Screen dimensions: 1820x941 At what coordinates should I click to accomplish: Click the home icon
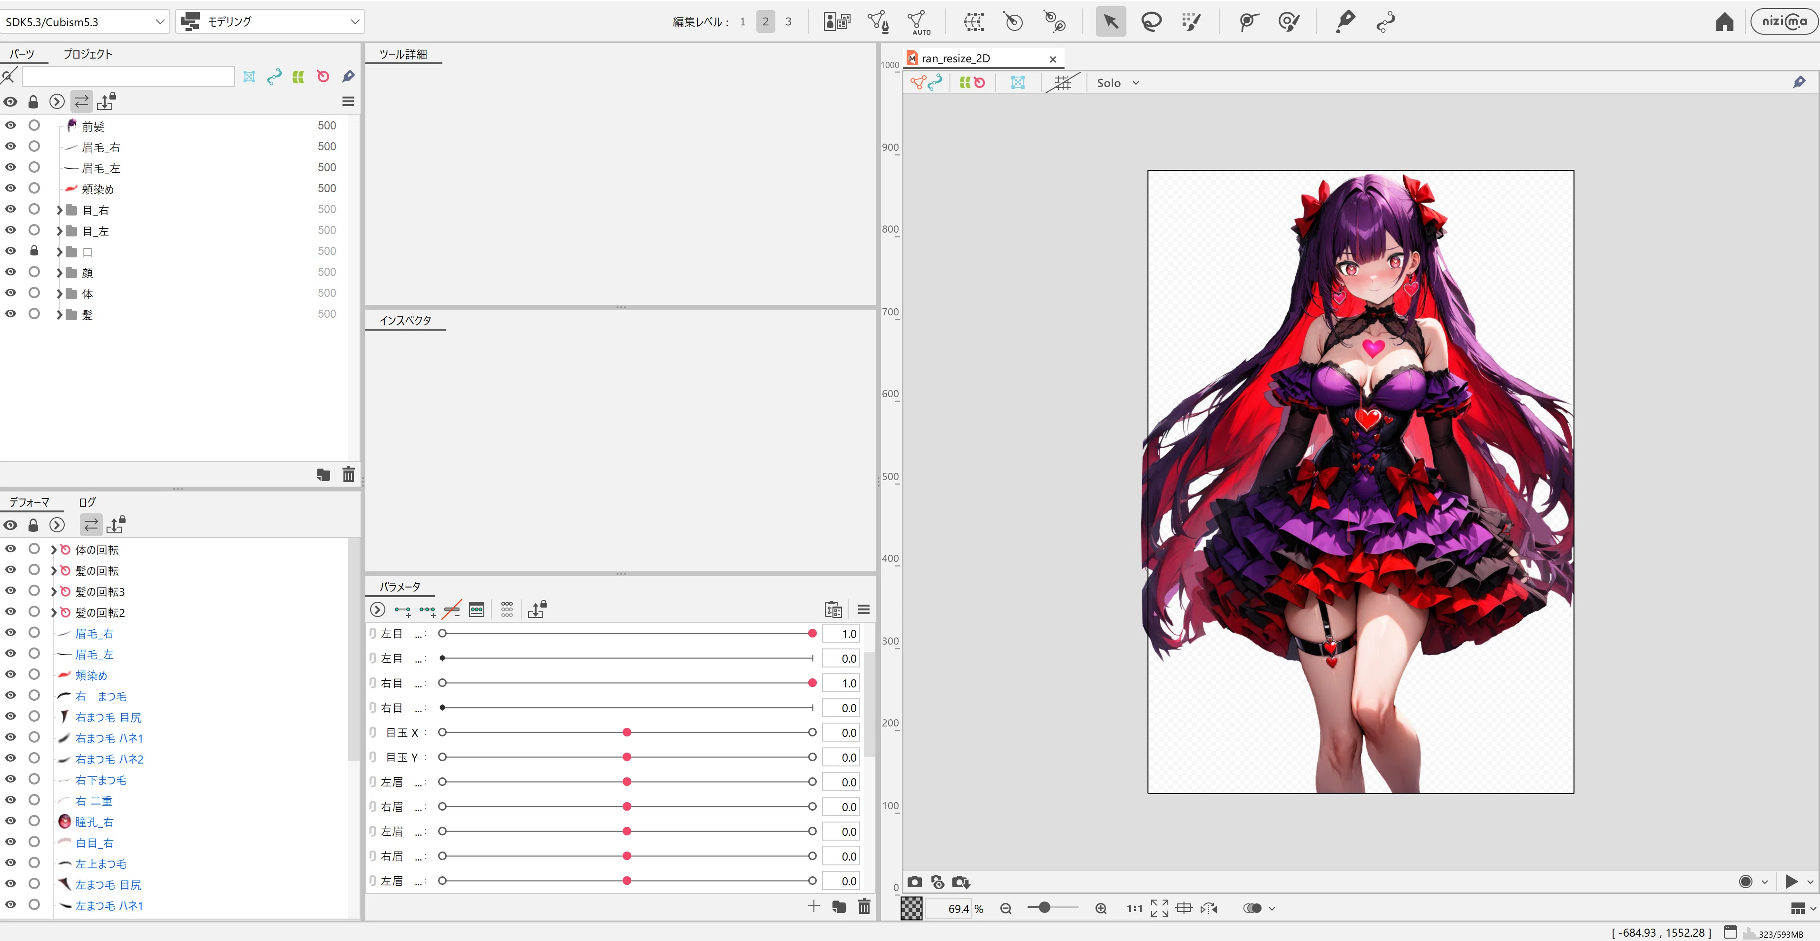[1724, 22]
